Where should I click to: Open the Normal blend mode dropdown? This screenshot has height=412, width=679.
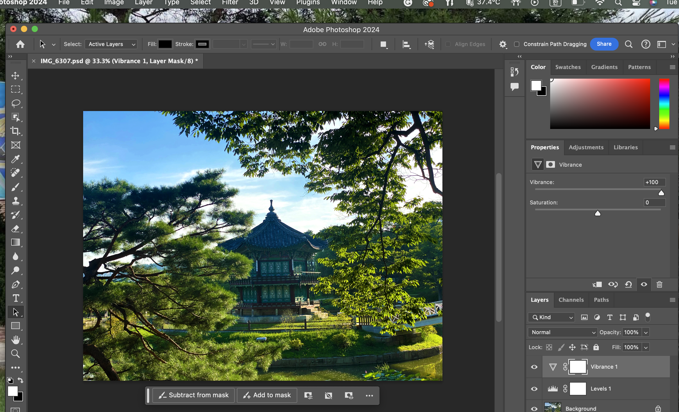coord(562,332)
